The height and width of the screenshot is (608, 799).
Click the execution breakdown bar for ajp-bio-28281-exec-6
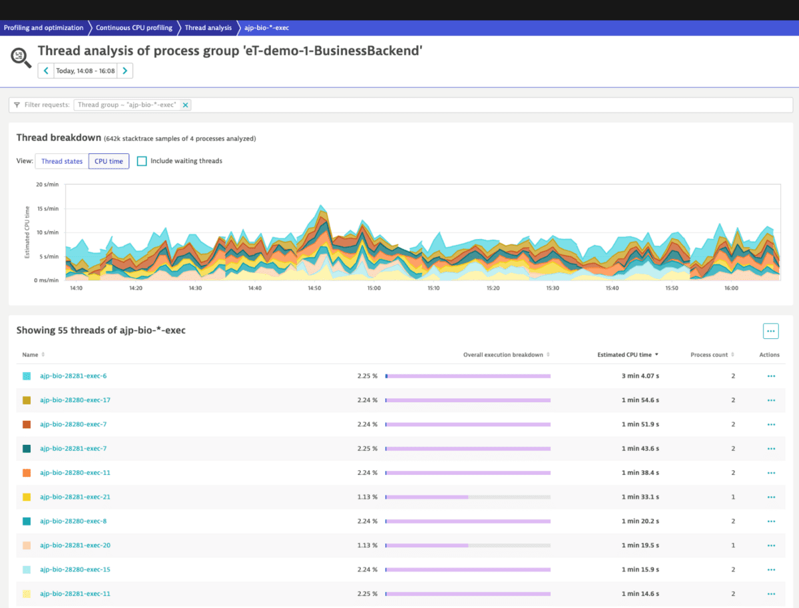point(469,376)
